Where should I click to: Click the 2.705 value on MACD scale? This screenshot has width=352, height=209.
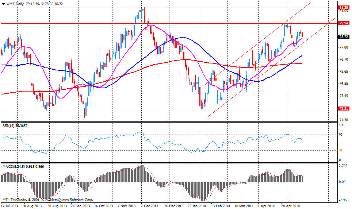343,165
